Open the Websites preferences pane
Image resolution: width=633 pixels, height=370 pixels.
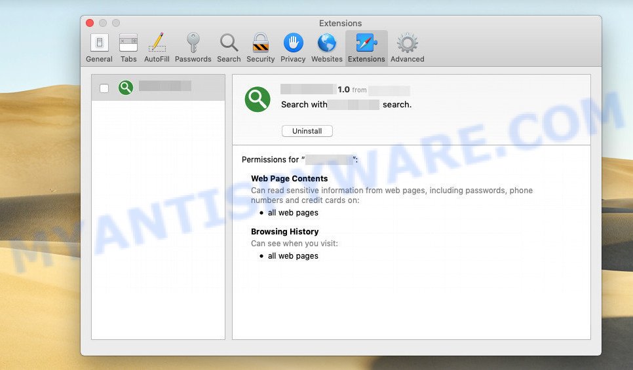point(326,48)
